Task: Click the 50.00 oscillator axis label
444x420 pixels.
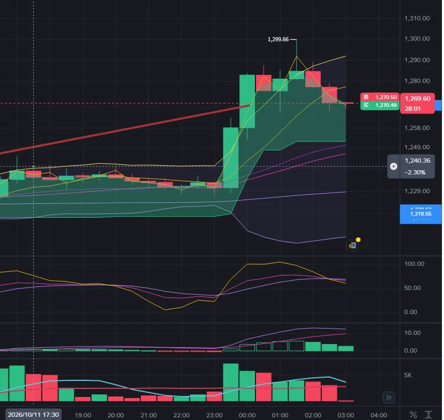Action: coord(412,288)
